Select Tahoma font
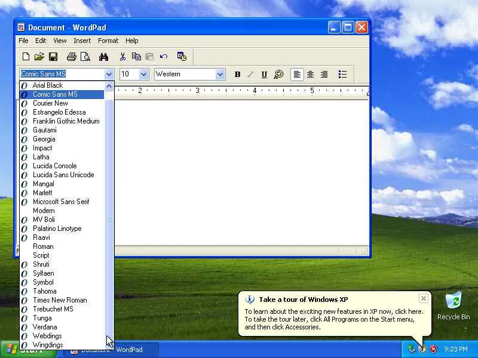 coord(62,291)
